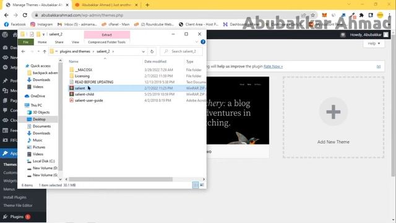The image size is (396, 223).
Task: Open Quick Access Toolbar customize dropdown
Action: (44, 34)
